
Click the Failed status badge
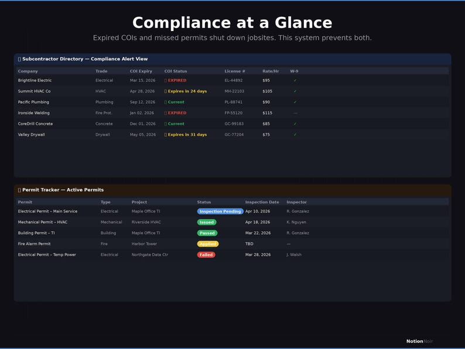[x=206, y=255]
